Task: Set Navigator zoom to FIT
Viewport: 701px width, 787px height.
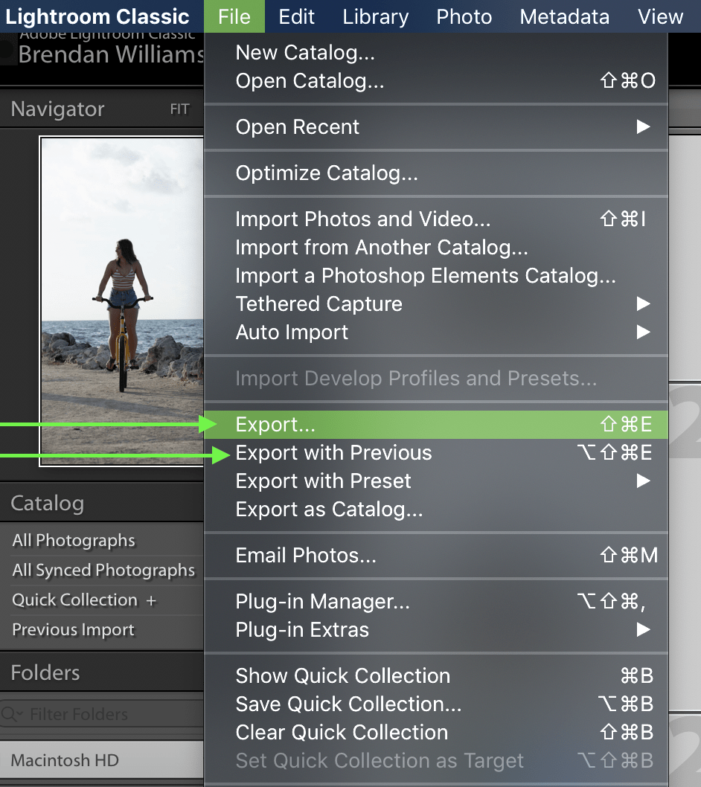Action: pyautogui.click(x=179, y=109)
